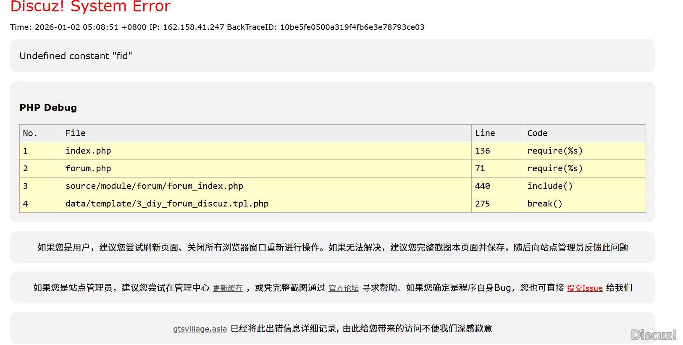
Task: Click the red 提交Issue link
Action: (x=585, y=288)
